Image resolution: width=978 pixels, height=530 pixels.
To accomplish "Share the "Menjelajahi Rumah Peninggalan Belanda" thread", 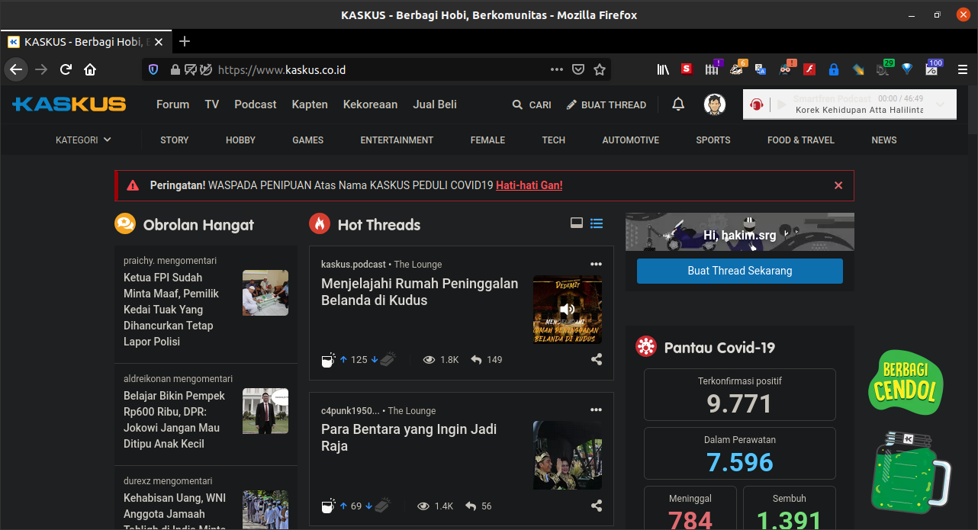I will pos(596,359).
